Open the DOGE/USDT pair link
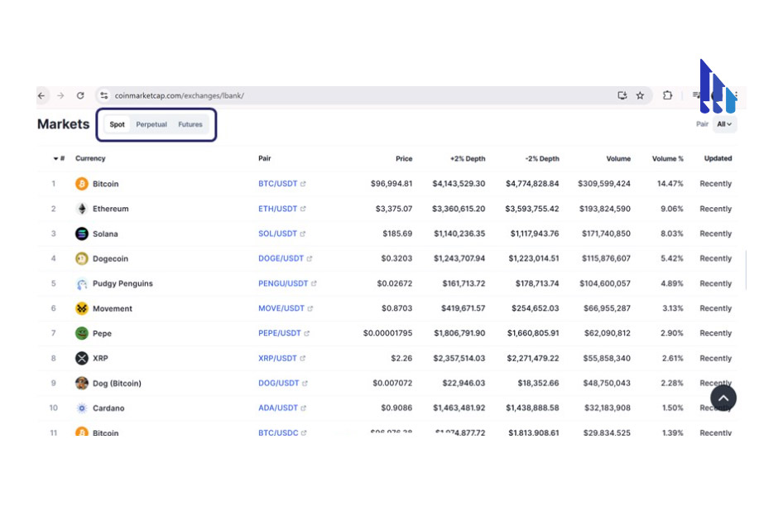Screen dimensions: 783x522 [x=281, y=259]
